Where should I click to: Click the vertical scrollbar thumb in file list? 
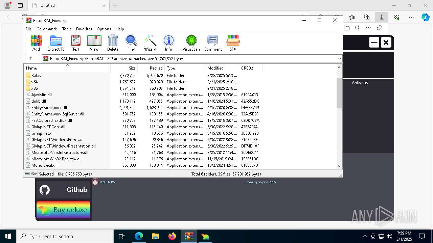(339, 93)
